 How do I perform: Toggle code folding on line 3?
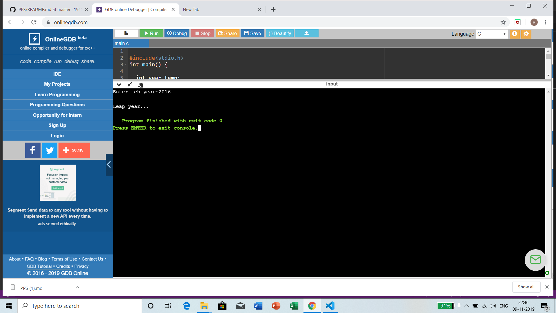[126, 65]
